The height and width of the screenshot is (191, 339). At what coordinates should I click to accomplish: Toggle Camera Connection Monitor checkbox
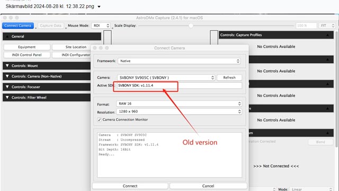[x=99, y=120]
